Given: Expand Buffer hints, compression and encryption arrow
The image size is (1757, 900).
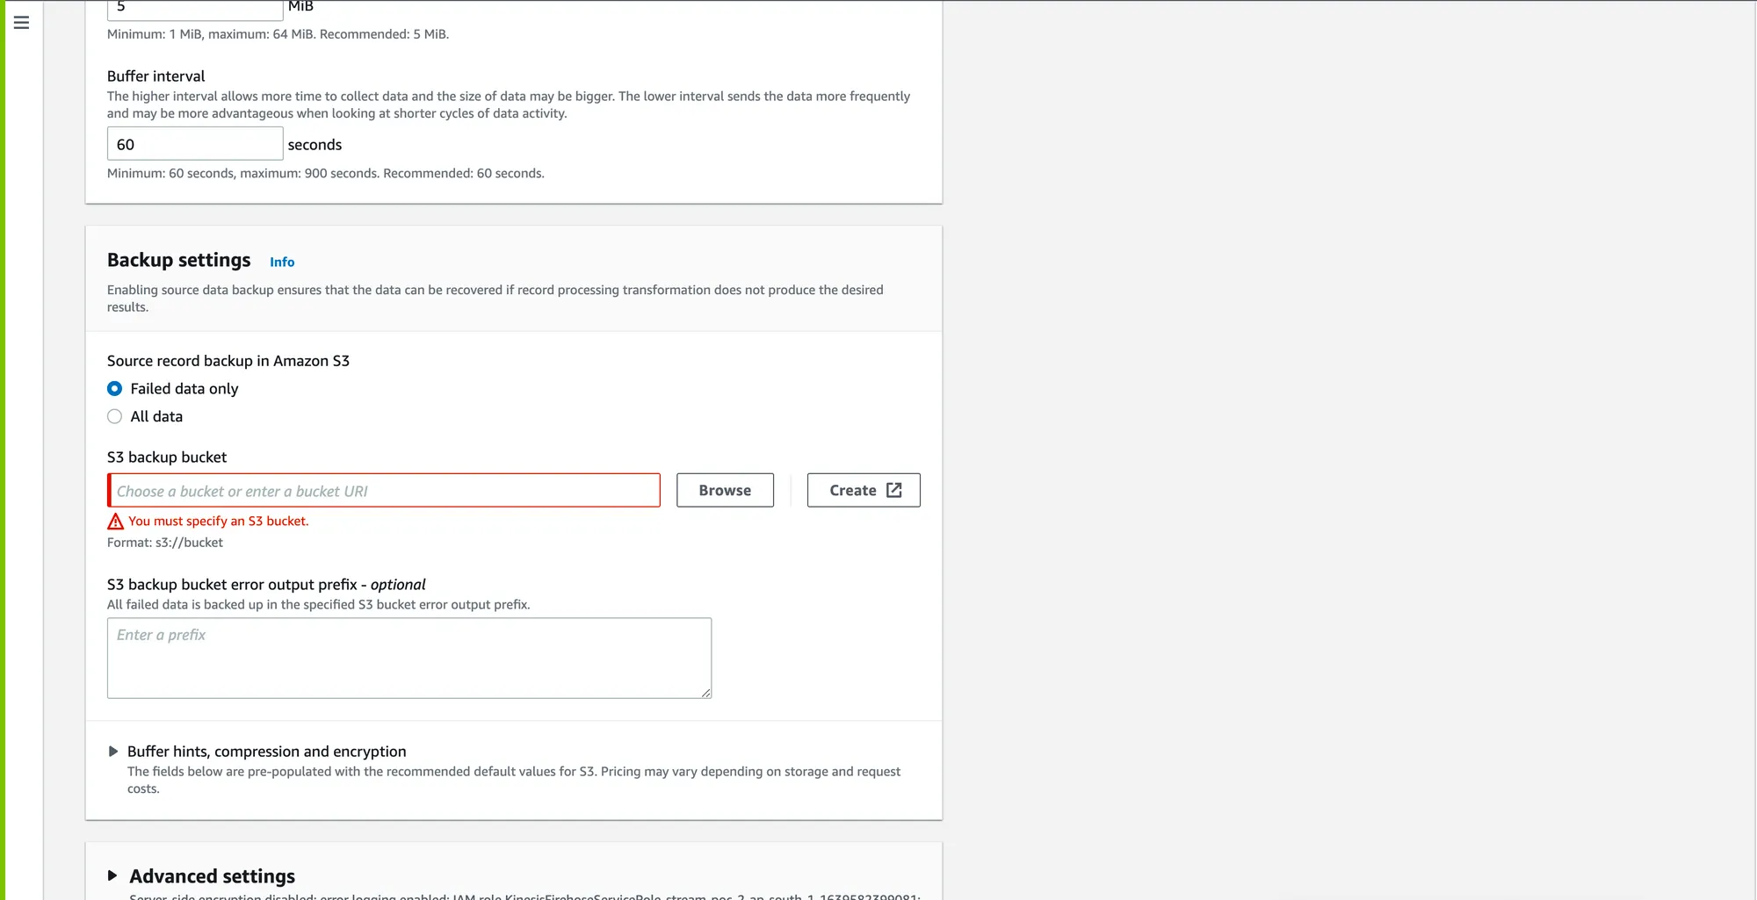Looking at the screenshot, I should [113, 752].
